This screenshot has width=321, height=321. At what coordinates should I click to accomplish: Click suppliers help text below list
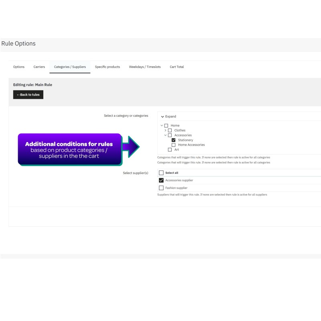coord(212,195)
